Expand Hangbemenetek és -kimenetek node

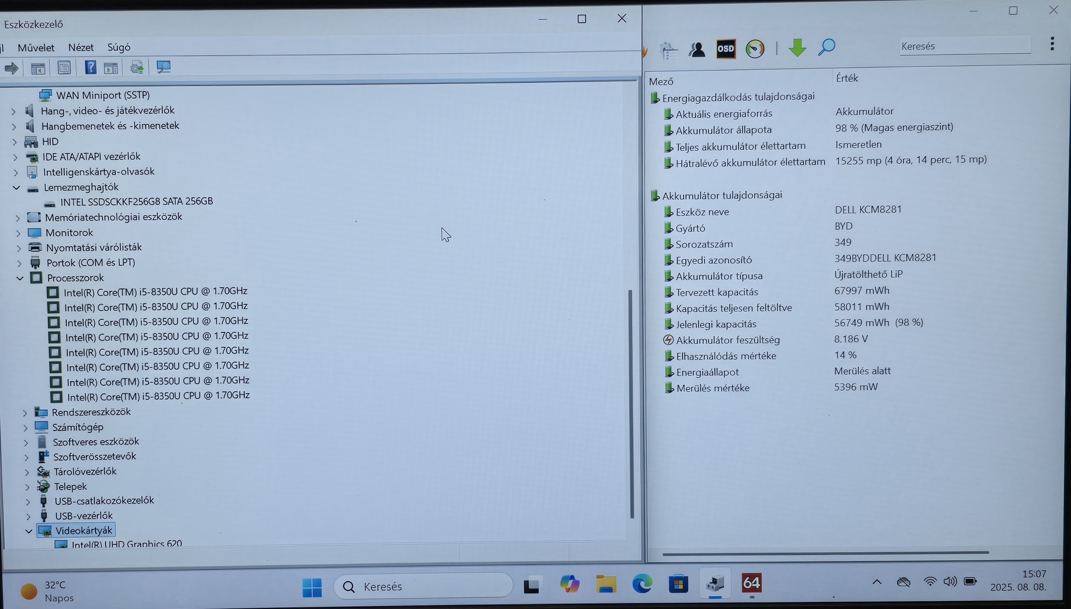tap(14, 127)
